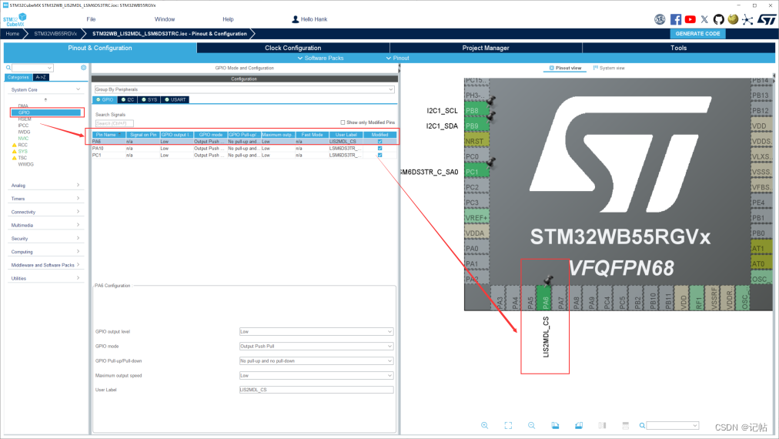The width and height of the screenshot is (779, 439).
Task: Switch to the A->Z sorting tab
Action: pyautogui.click(x=41, y=78)
